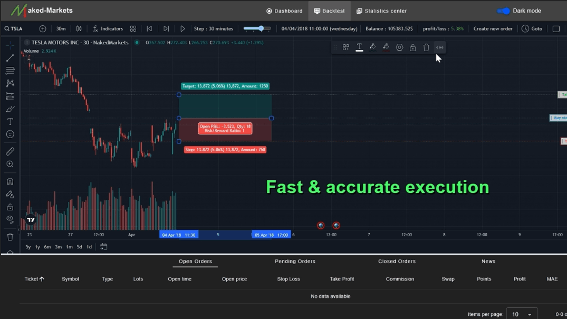Expand the Items per page dropdown

pos(522,314)
